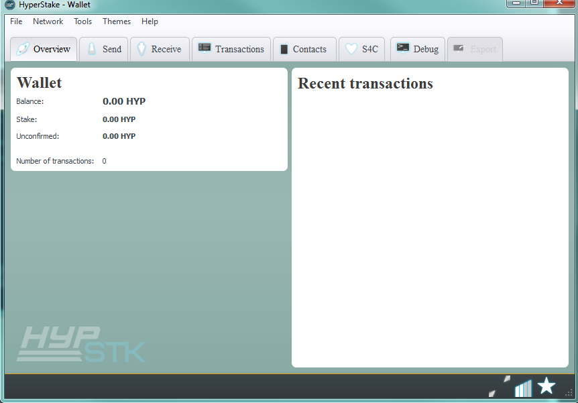
Task: Click the transaction count value 0
Action: (x=105, y=161)
